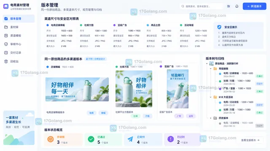Open the filter settings icon next to search
The height and width of the screenshot is (151, 270).
coord(229,6)
